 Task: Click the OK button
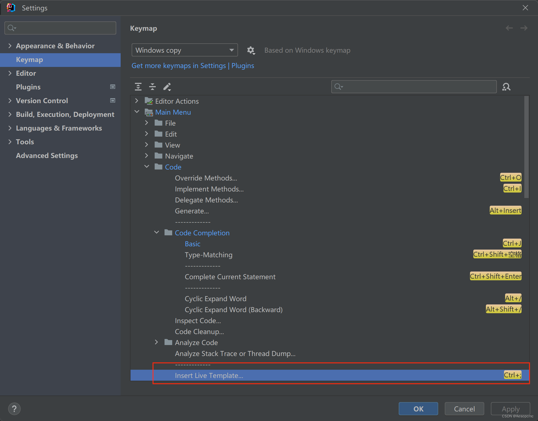[x=418, y=409]
